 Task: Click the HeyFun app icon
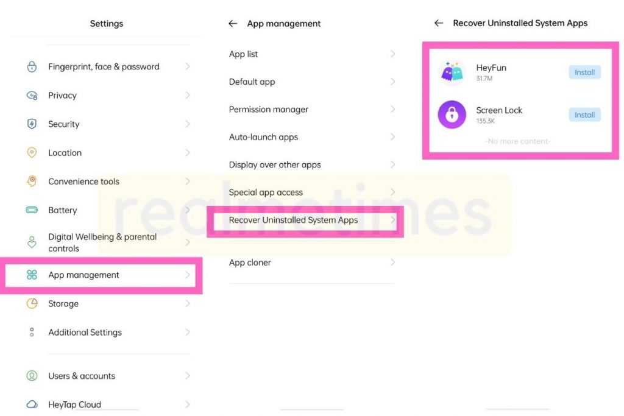452,72
